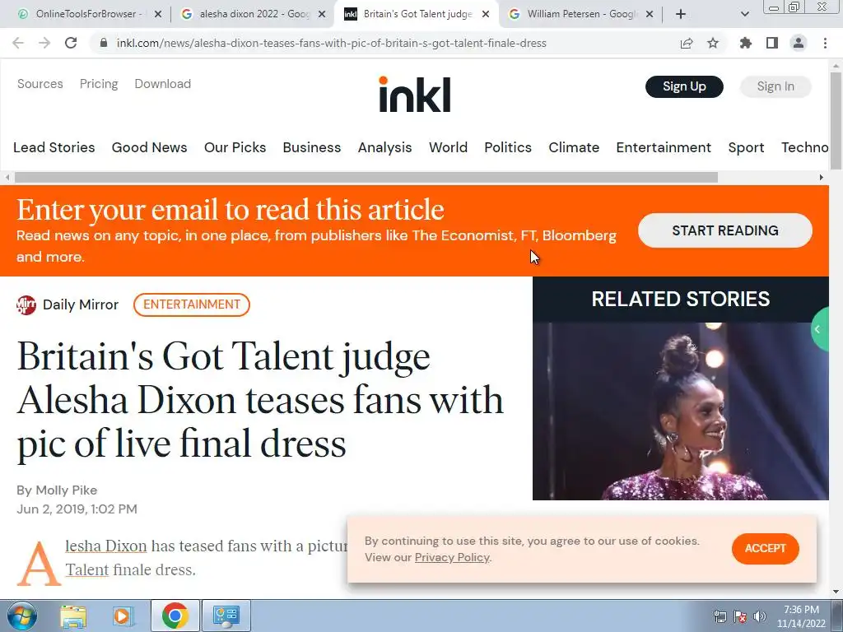The height and width of the screenshot is (632, 843).
Task: Toggle the Chrome side panel icon
Action: click(772, 43)
